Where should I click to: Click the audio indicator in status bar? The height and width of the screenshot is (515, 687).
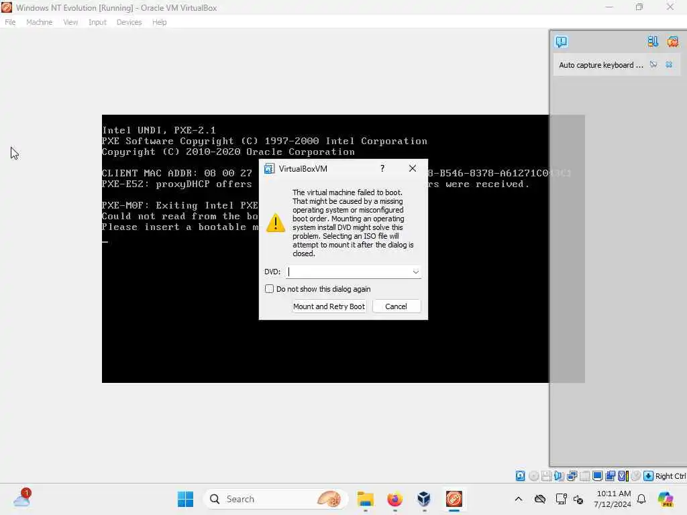point(559,476)
